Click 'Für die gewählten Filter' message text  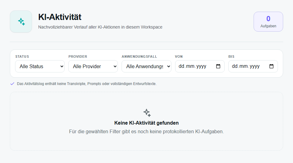point(146,131)
